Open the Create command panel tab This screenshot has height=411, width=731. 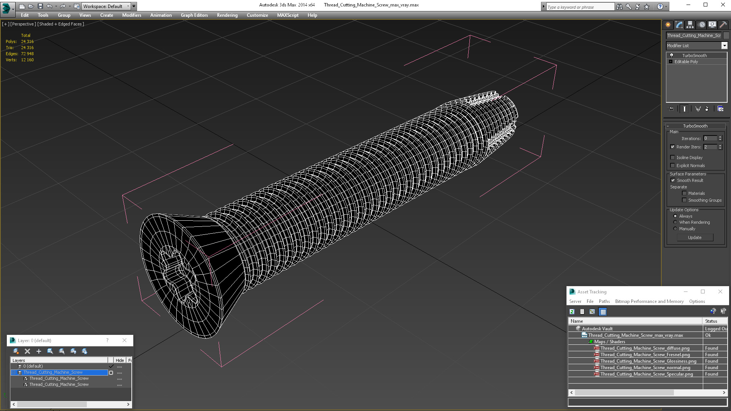(x=668, y=25)
